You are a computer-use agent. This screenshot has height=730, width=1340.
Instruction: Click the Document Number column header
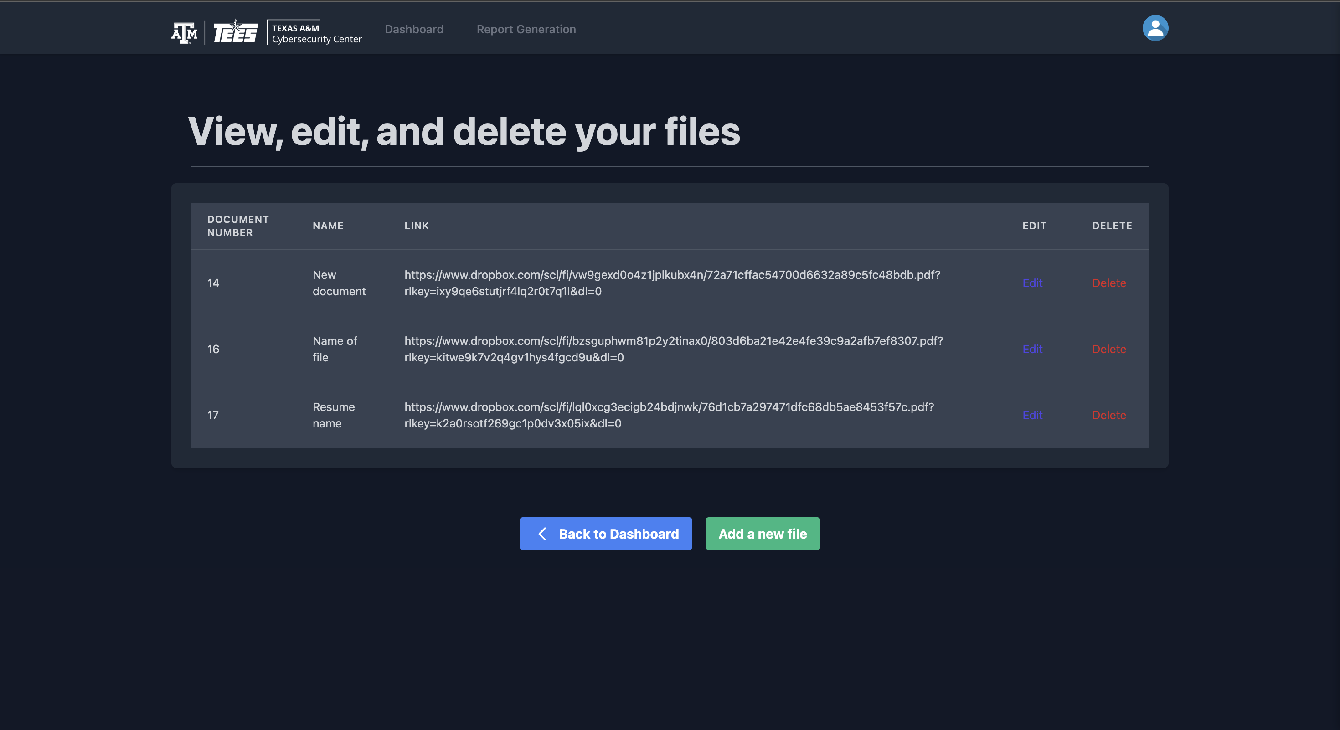click(238, 226)
